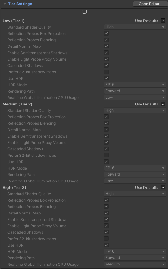
Task: Toggle Tier 3 Reflection Probes Blending
Action: (106, 206)
